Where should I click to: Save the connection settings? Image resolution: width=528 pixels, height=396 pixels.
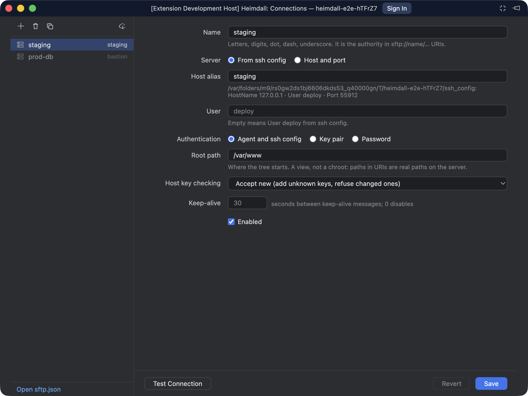(x=491, y=384)
